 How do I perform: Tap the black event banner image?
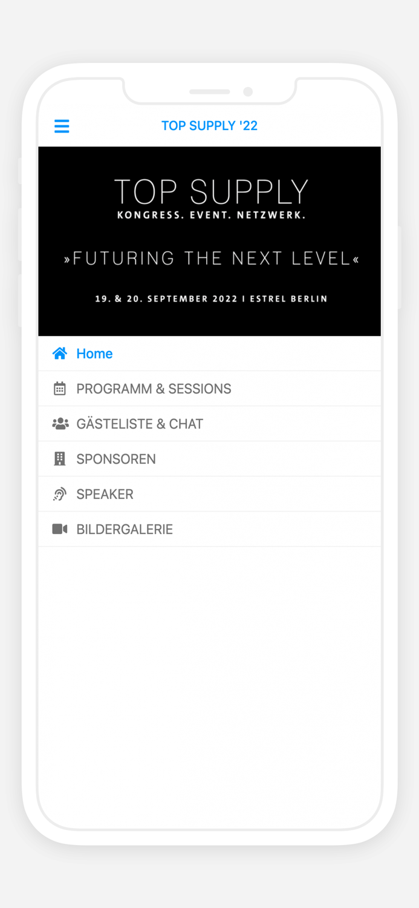[209, 240]
